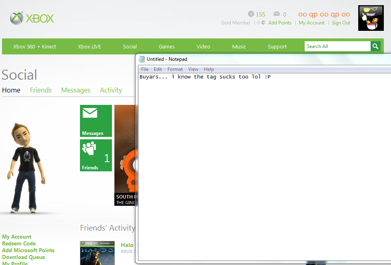Click Add Microsoft Points link
Image resolution: width=391 pixels, height=265 pixels.
click(x=28, y=250)
